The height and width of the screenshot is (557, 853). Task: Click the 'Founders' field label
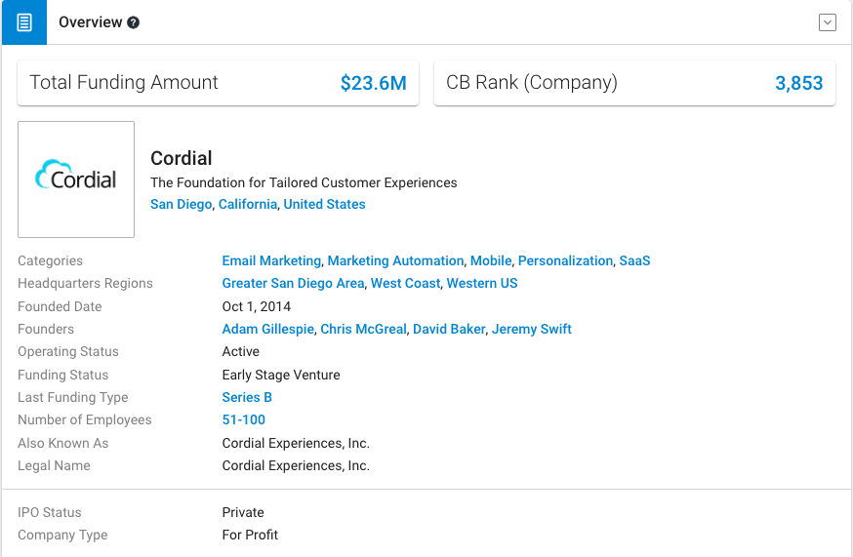tap(46, 329)
